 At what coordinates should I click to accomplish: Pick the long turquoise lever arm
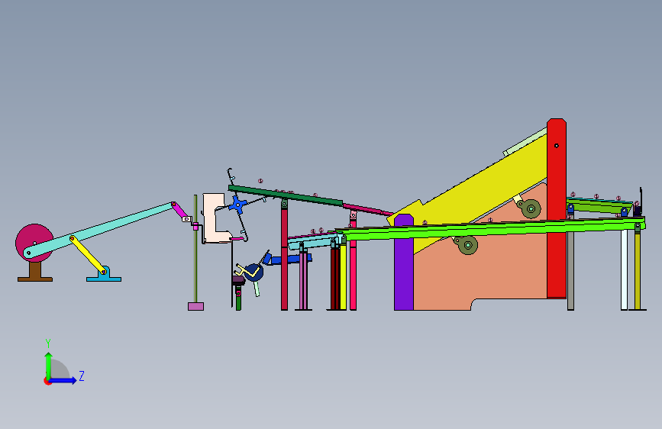99,231
